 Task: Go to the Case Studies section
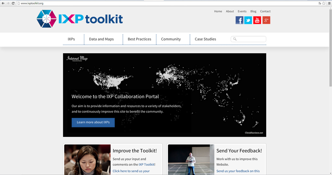(x=205, y=39)
